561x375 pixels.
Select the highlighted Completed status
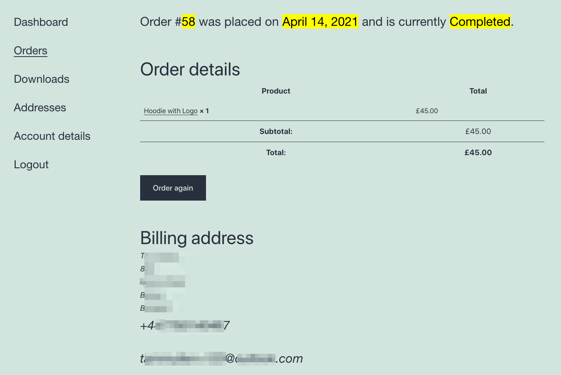tap(479, 22)
